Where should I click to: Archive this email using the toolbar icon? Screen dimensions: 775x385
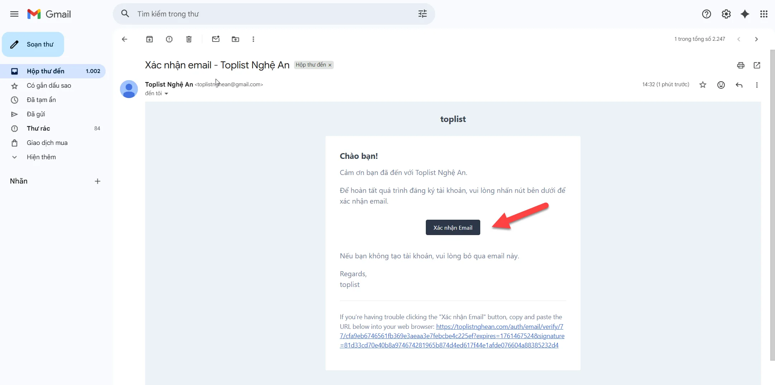click(x=149, y=39)
